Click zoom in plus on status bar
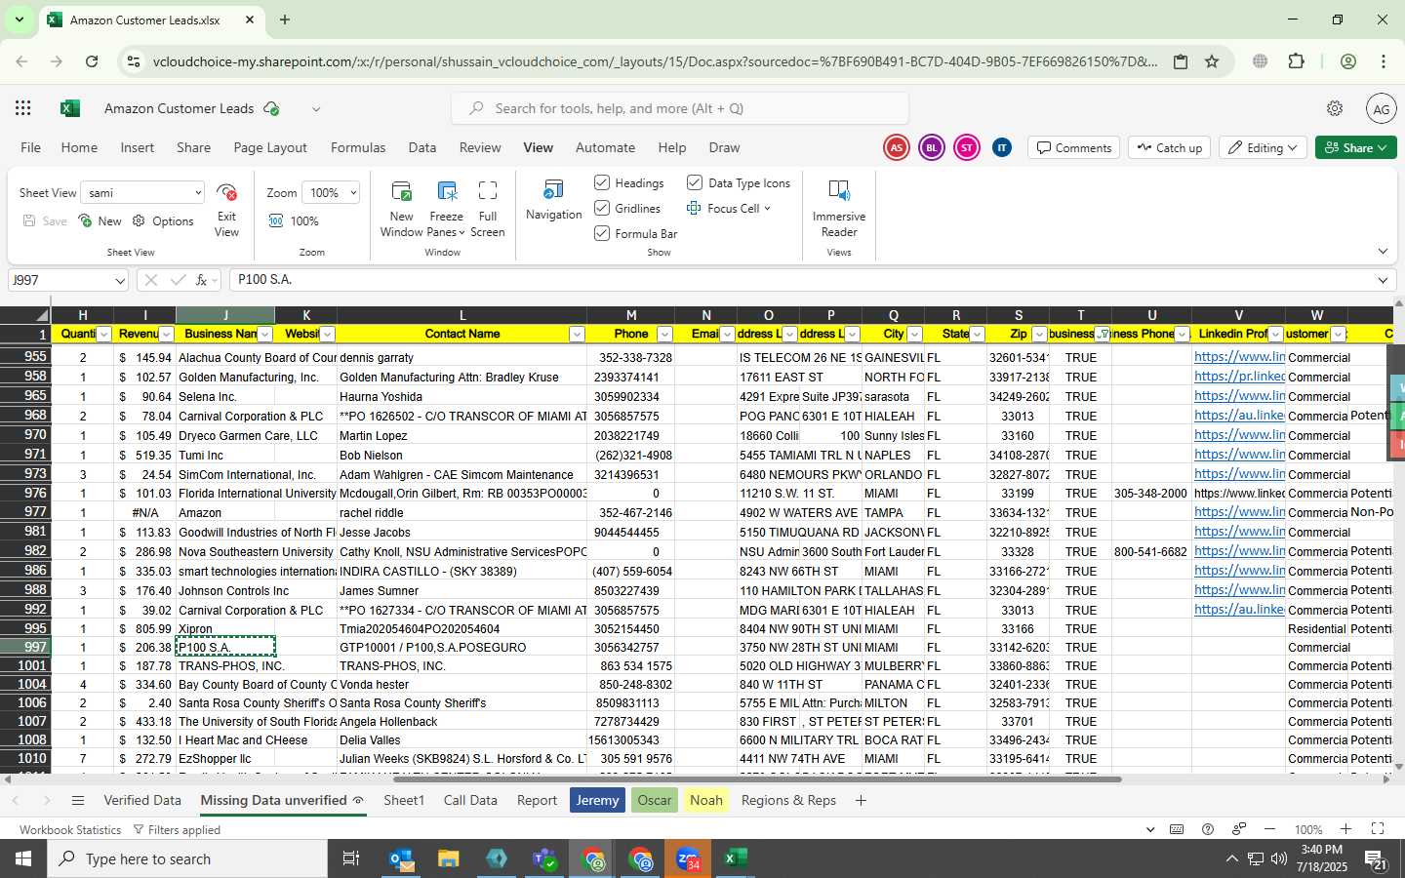Image resolution: width=1405 pixels, height=878 pixels. pyautogui.click(x=1345, y=829)
